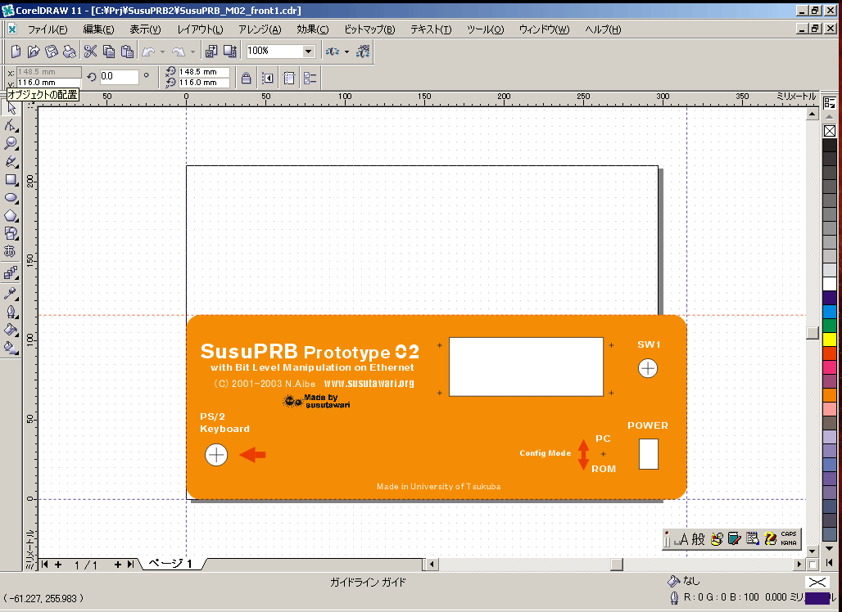This screenshot has width=842, height=612.
Task: Open the ビットマップ(B) menu
Action: coord(369,29)
